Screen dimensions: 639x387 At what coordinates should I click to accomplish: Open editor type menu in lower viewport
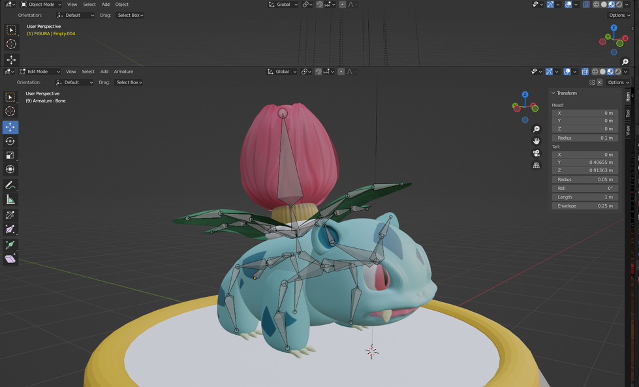9,72
